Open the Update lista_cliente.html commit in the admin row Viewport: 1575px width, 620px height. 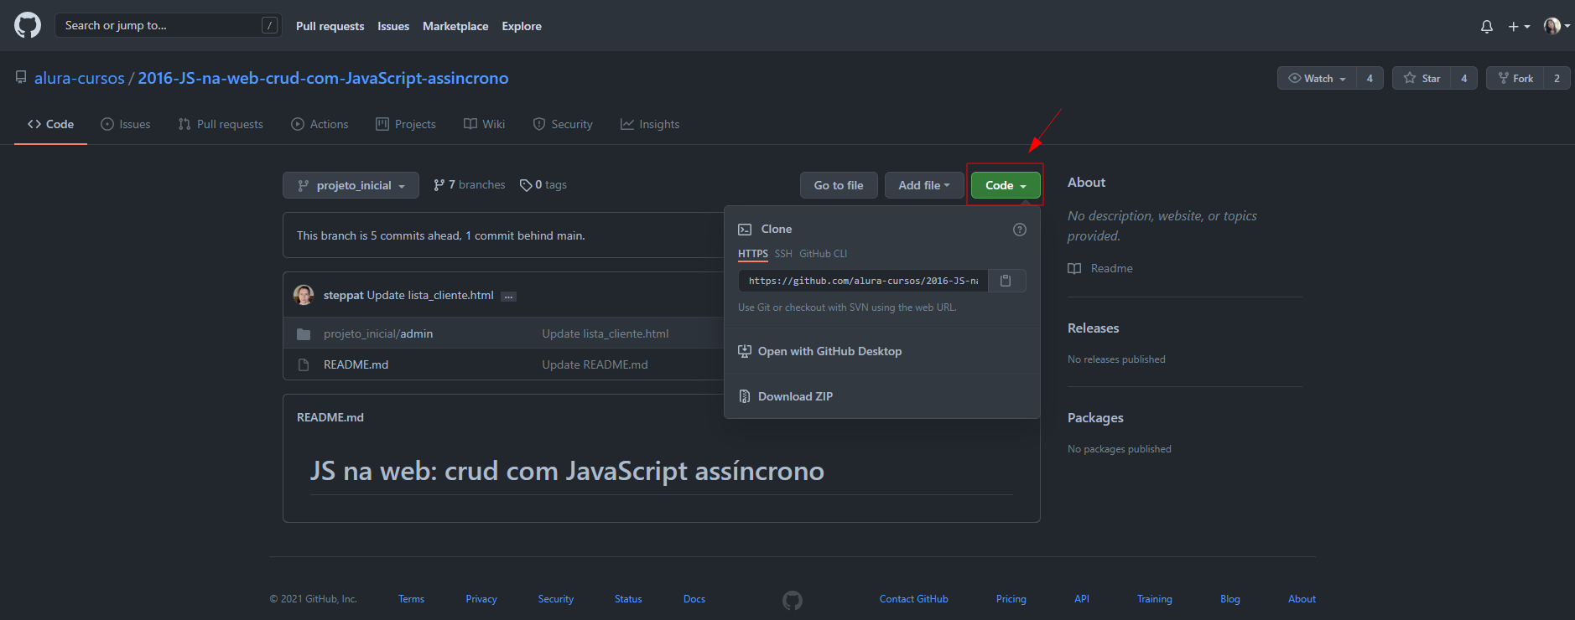click(x=606, y=334)
